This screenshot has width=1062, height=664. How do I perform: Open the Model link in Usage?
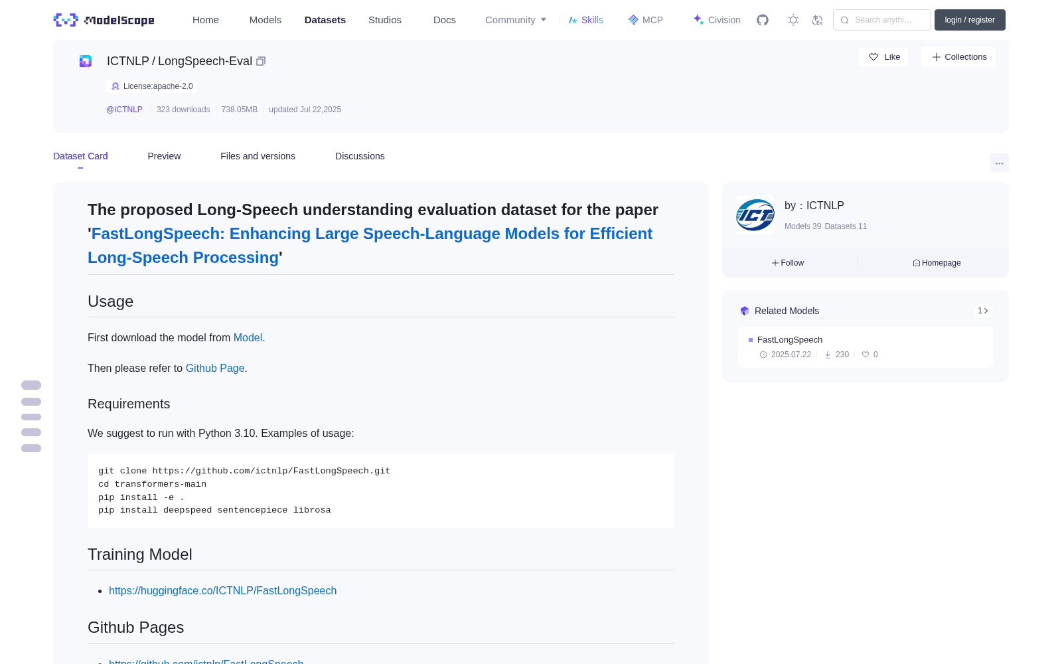248,337
